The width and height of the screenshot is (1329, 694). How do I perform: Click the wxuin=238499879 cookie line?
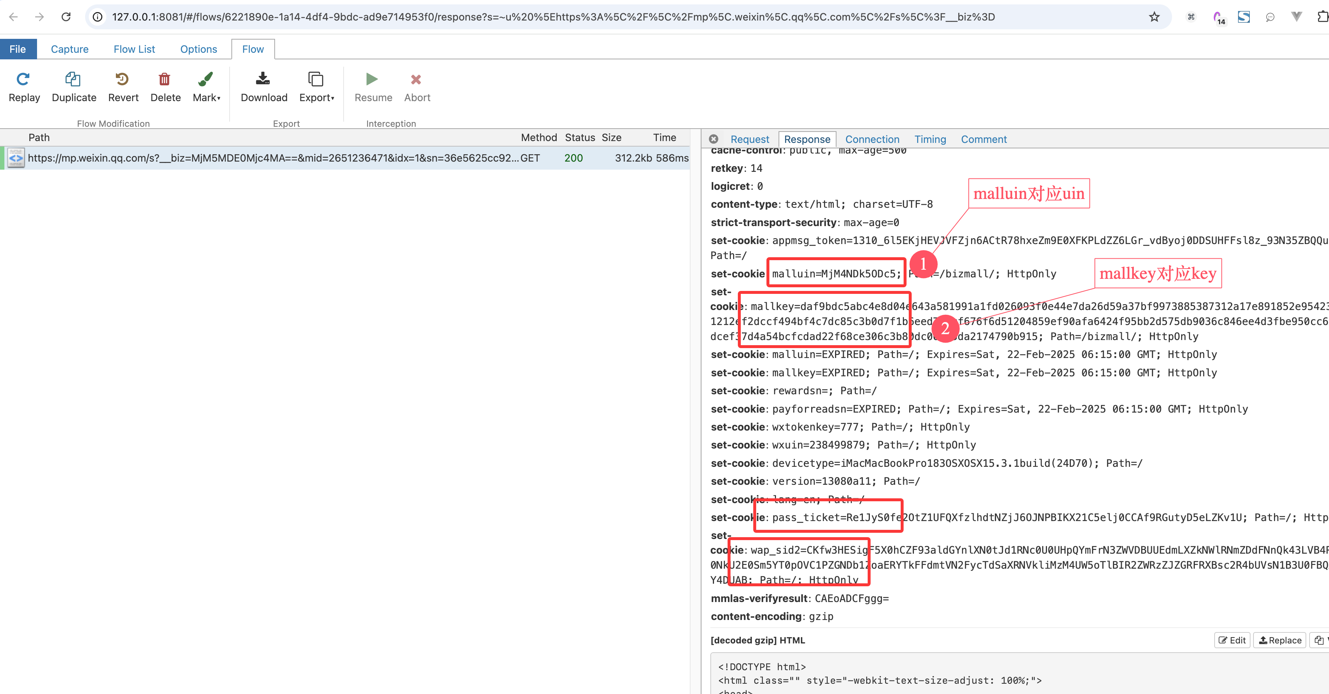[x=843, y=445]
